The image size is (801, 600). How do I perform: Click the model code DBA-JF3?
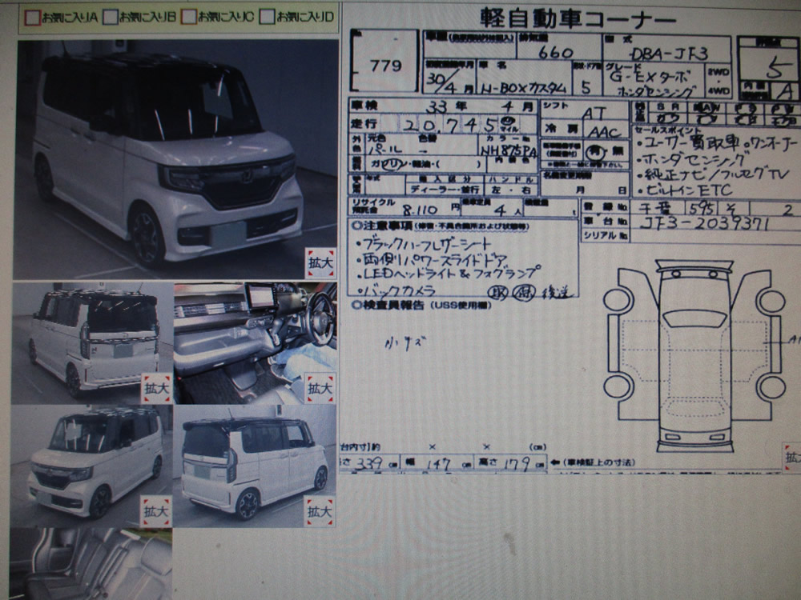tap(669, 53)
